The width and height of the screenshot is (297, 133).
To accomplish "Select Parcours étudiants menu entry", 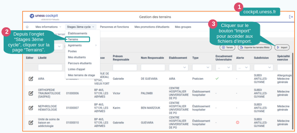I will pos(80,63).
